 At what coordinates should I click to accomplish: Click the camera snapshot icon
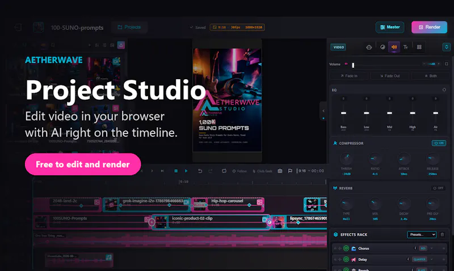tap(280, 171)
